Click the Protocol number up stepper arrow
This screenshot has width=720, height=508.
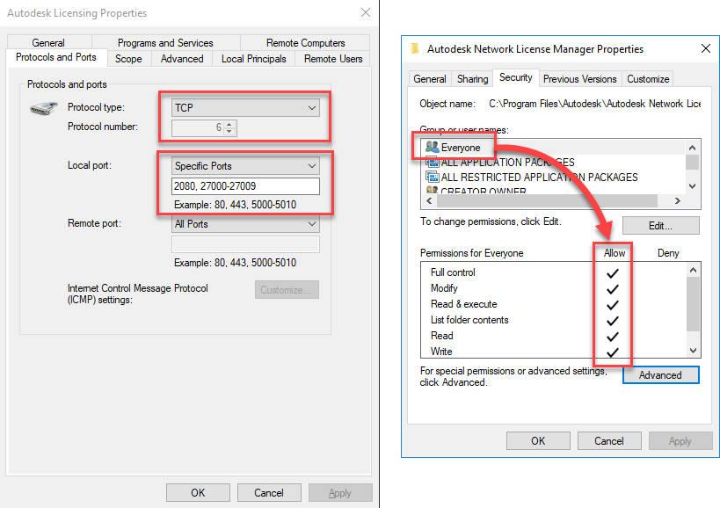pos(230,124)
